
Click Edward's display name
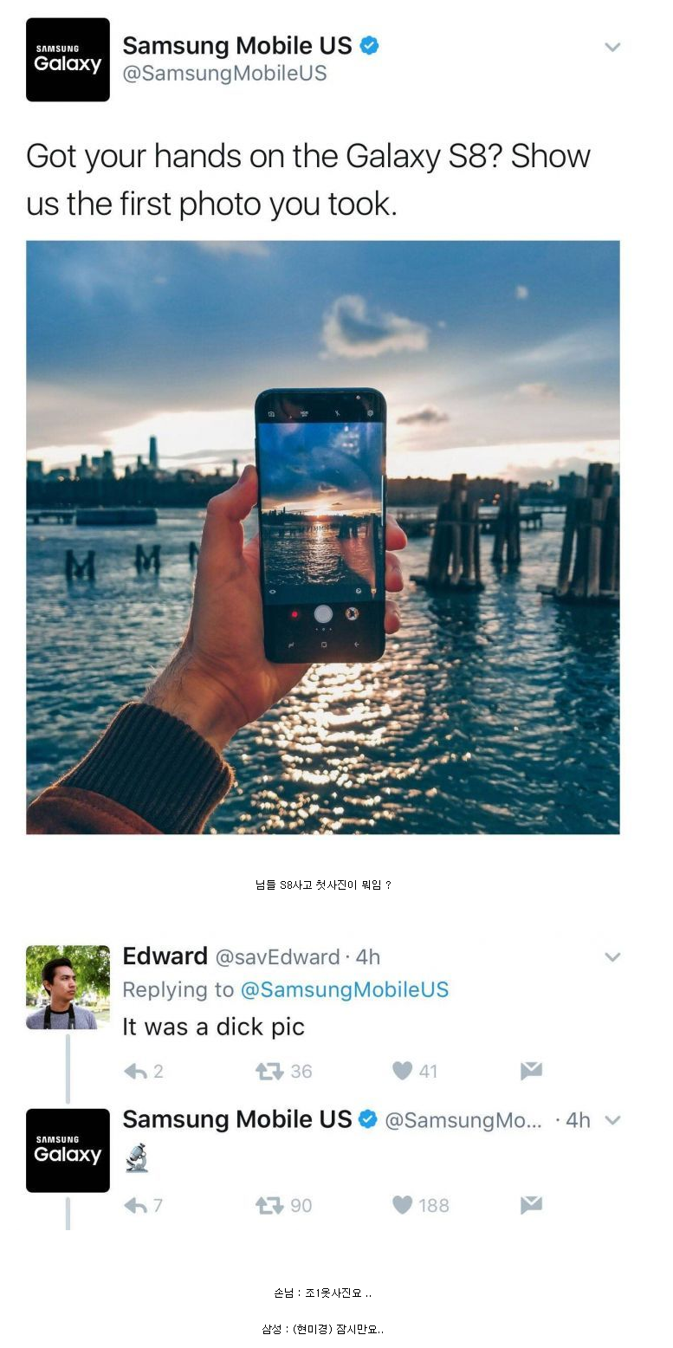tap(165, 956)
